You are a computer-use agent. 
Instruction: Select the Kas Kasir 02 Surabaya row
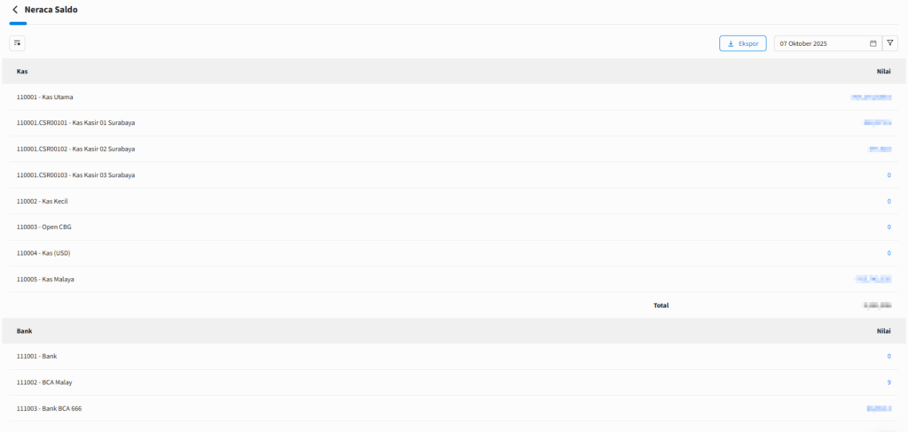[x=75, y=149]
